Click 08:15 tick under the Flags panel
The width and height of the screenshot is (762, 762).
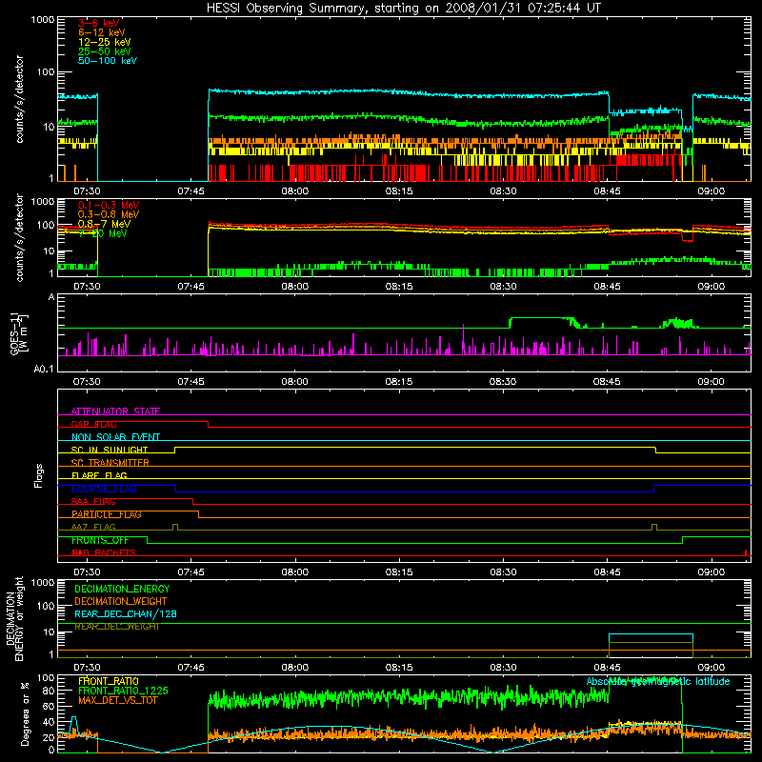coord(399,572)
